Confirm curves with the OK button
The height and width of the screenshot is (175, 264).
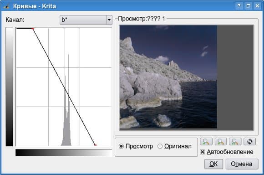click(x=213, y=164)
